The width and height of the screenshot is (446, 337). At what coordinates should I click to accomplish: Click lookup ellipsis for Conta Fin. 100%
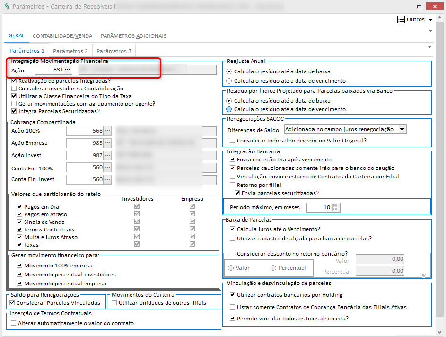[107, 168]
